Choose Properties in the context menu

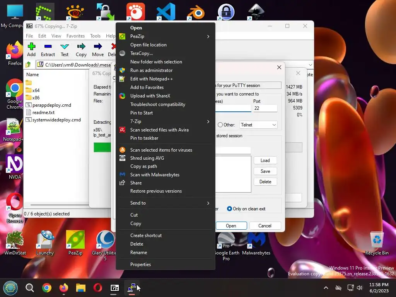click(x=166, y=265)
